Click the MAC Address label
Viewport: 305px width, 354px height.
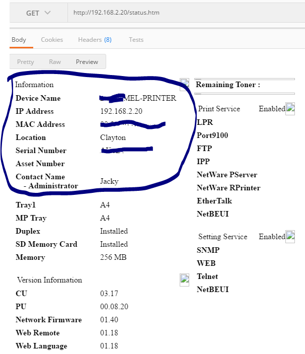click(x=40, y=124)
